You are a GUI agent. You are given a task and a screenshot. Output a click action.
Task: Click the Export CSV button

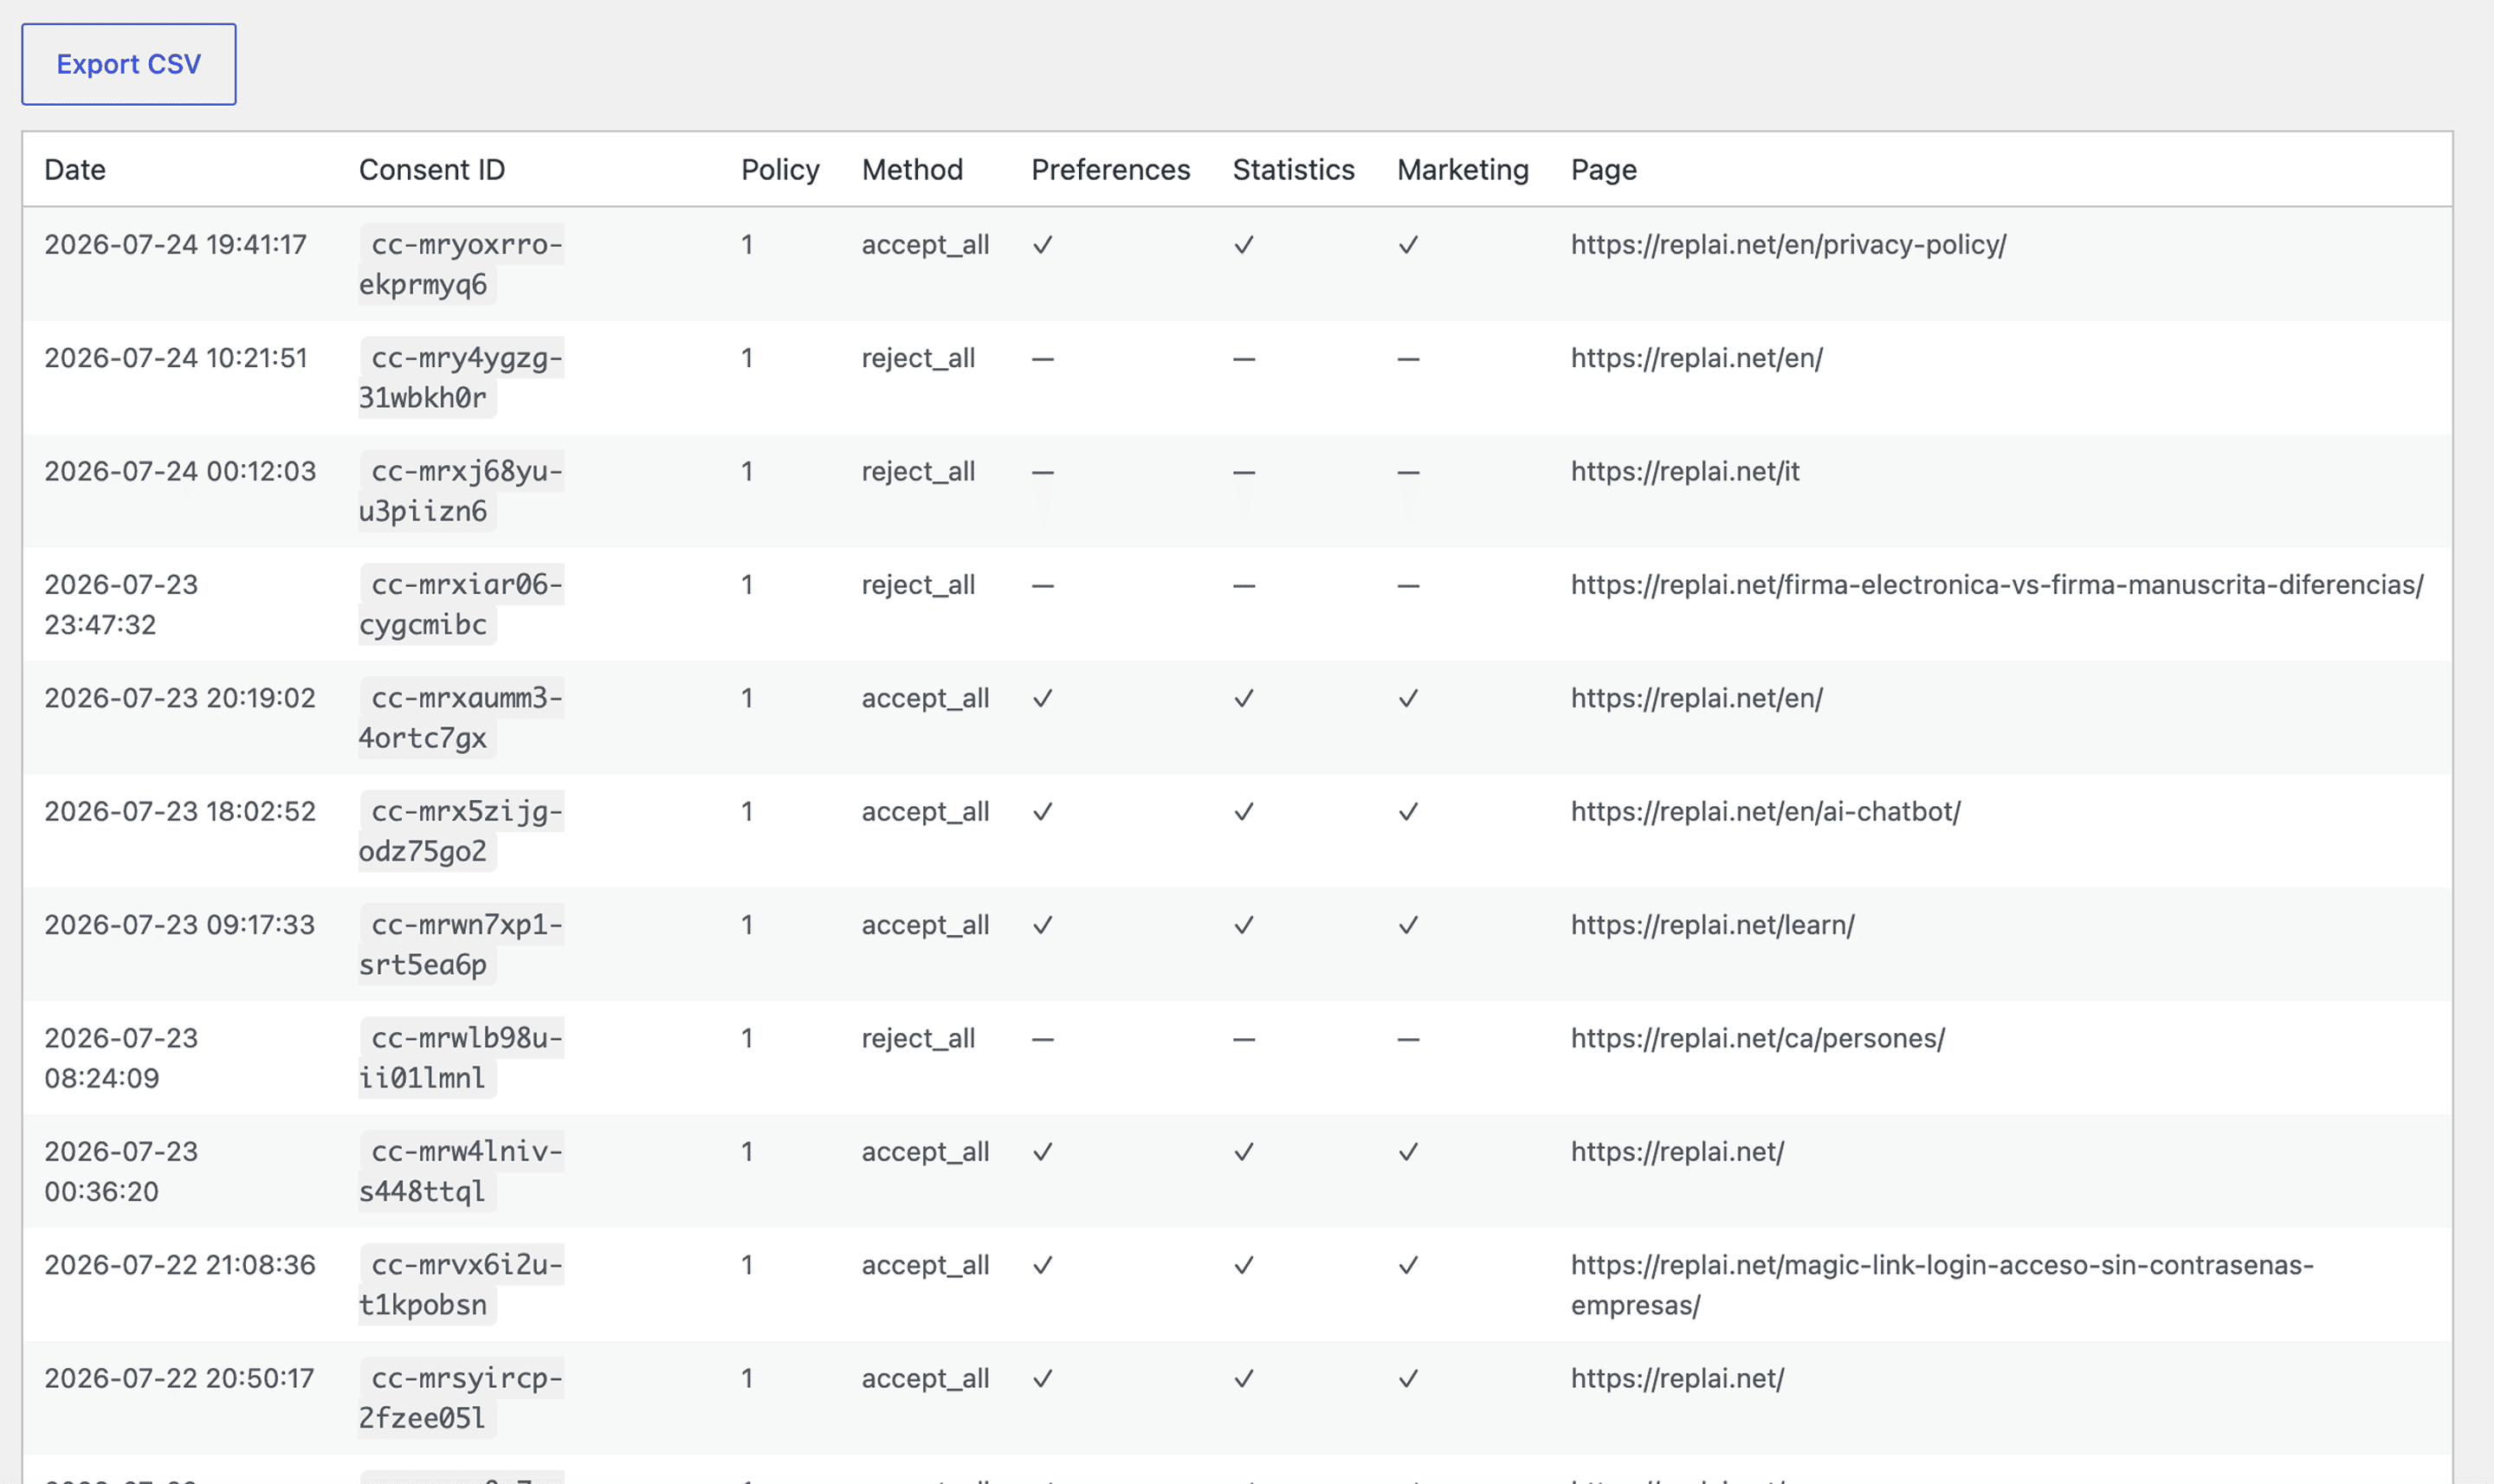129,64
